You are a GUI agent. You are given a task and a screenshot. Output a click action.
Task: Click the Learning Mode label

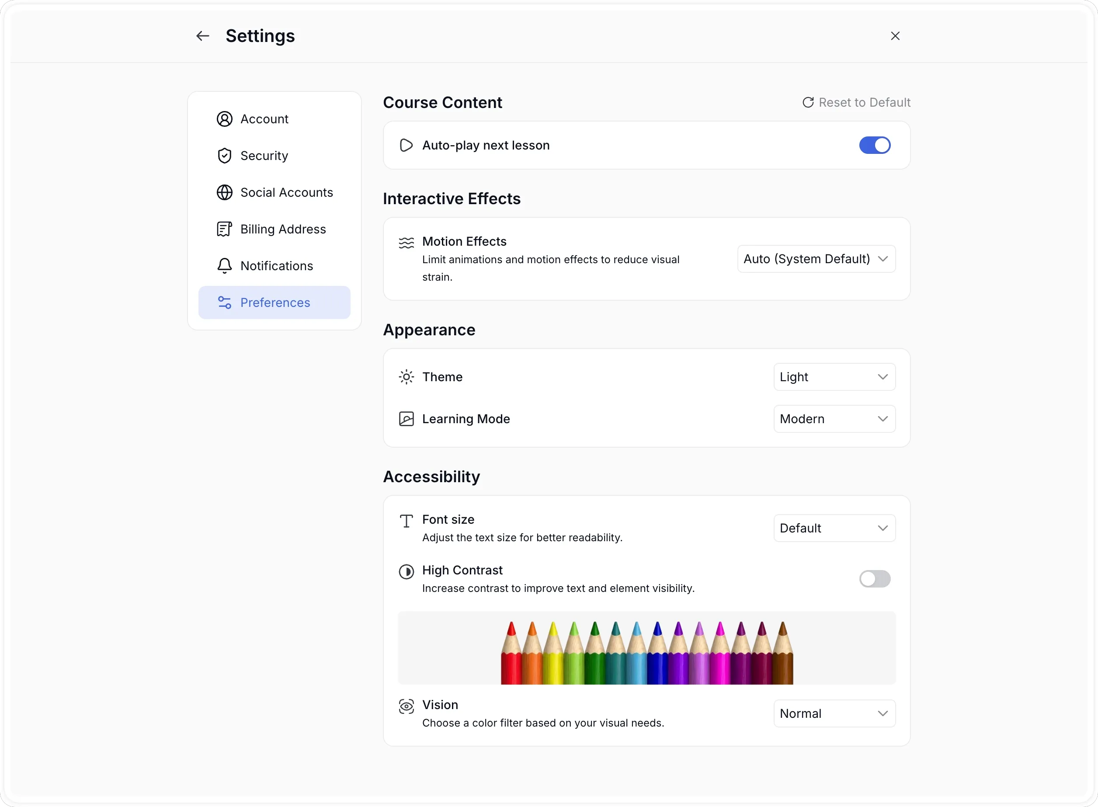pyautogui.click(x=466, y=419)
